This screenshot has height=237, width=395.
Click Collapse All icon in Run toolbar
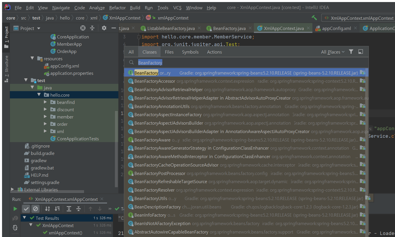(x=79, y=209)
